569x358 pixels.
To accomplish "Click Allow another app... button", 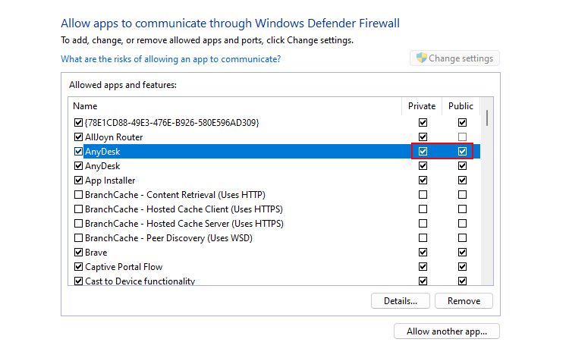I will coord(447,331).
